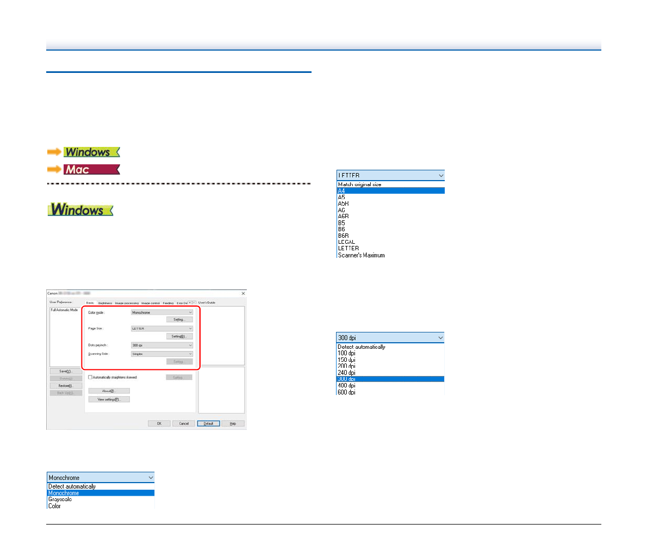Open the Image processing tab
The height and width of the screenshot is (555, 647).
(127, 303)
